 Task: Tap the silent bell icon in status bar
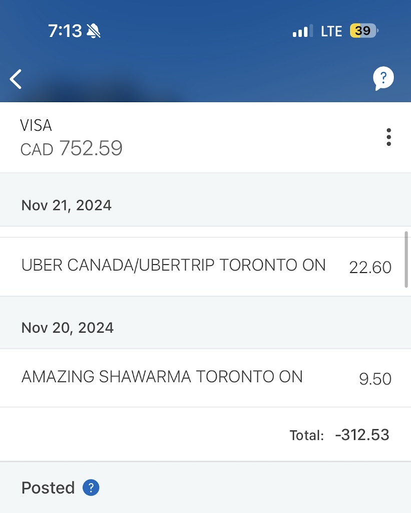pos(94,31)
